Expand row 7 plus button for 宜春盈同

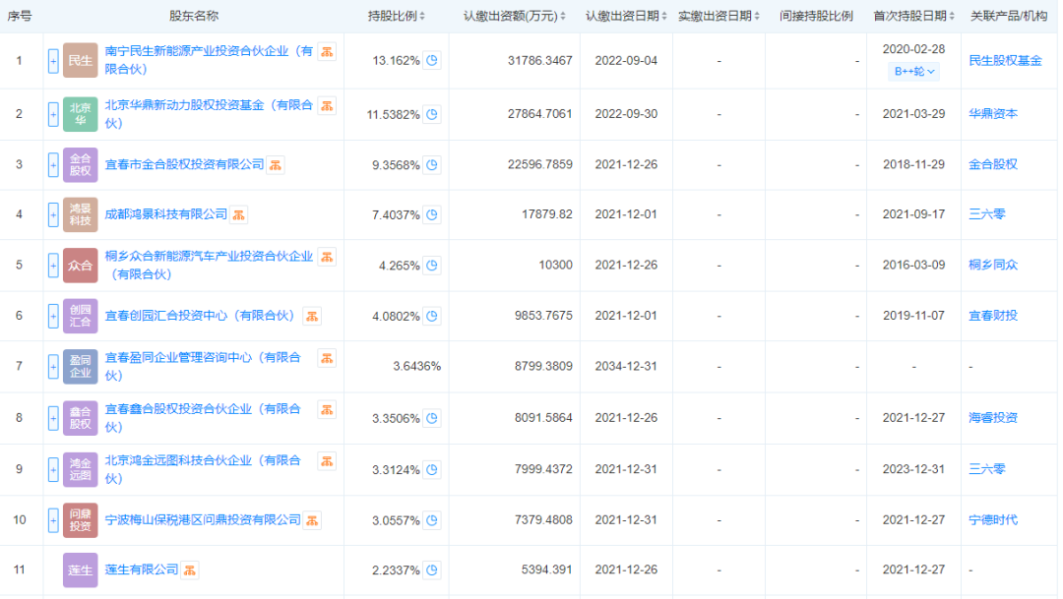coord(53,367)
